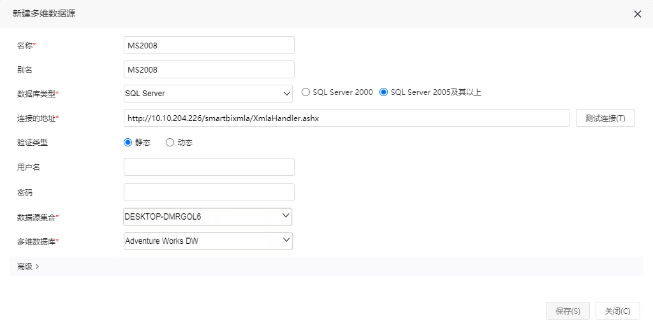Open the 多维数据库 Adventure Works DW dropdown

coord(209,241)
